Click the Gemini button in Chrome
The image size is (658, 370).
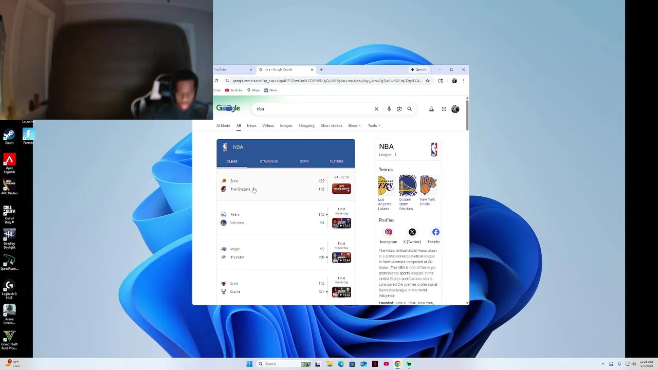pos(418,69)
